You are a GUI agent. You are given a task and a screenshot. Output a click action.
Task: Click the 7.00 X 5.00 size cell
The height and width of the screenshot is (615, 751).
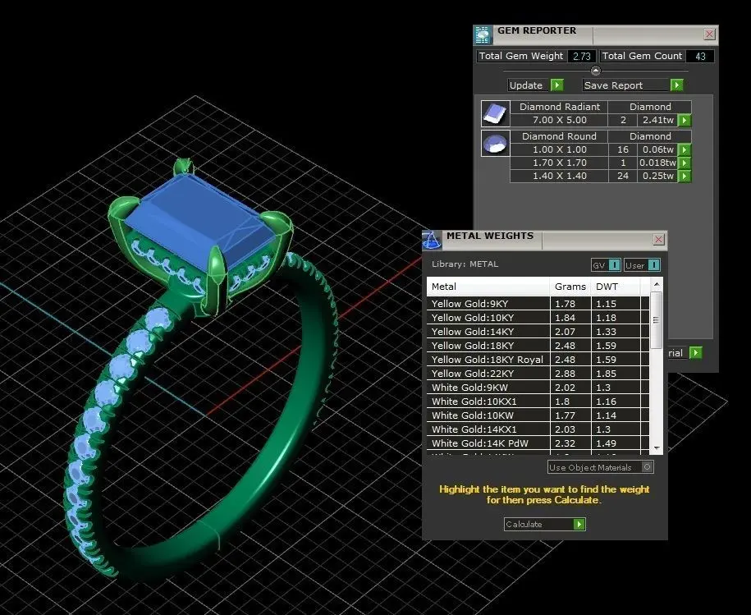coord(559,120)
